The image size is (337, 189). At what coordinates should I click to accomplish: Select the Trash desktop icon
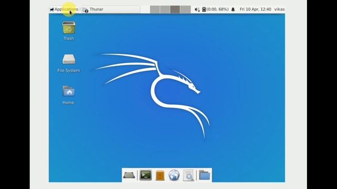click(x=69, y=30)
